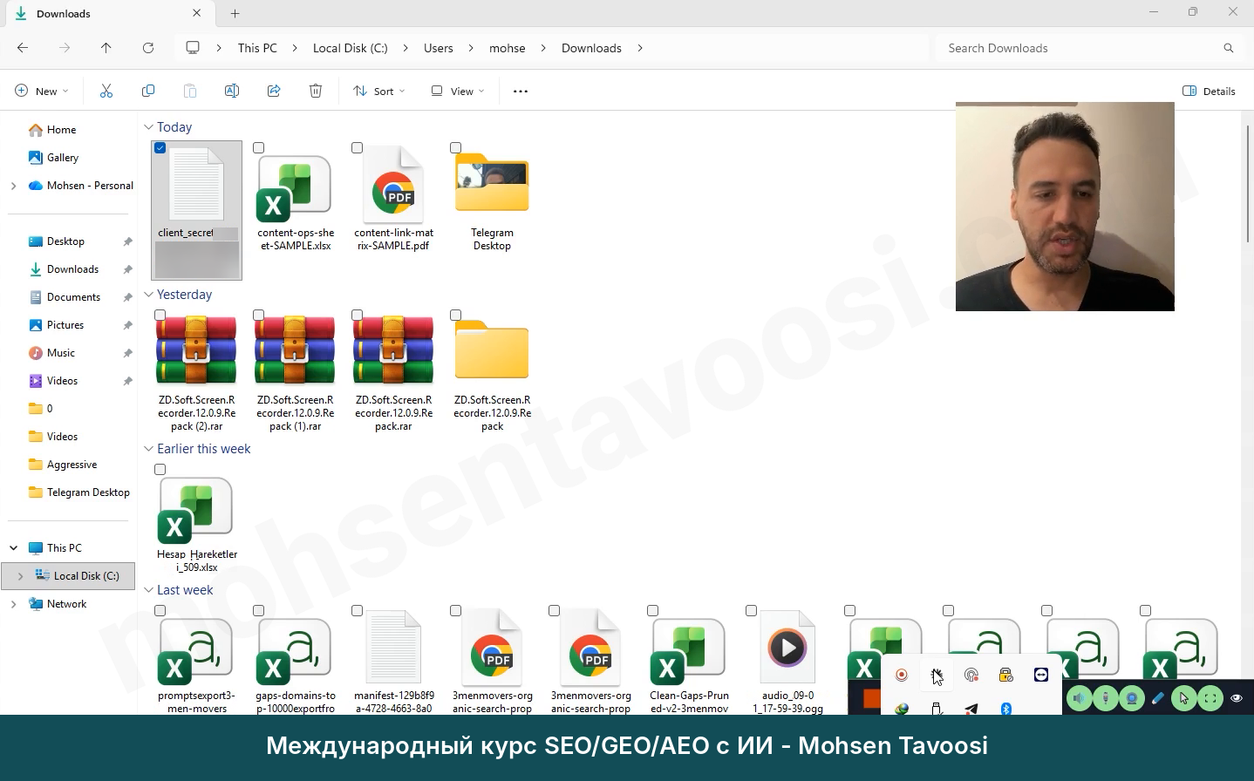
Task: Check the audio_09-01 ogg file checkbox
Action: click(751, 611)
